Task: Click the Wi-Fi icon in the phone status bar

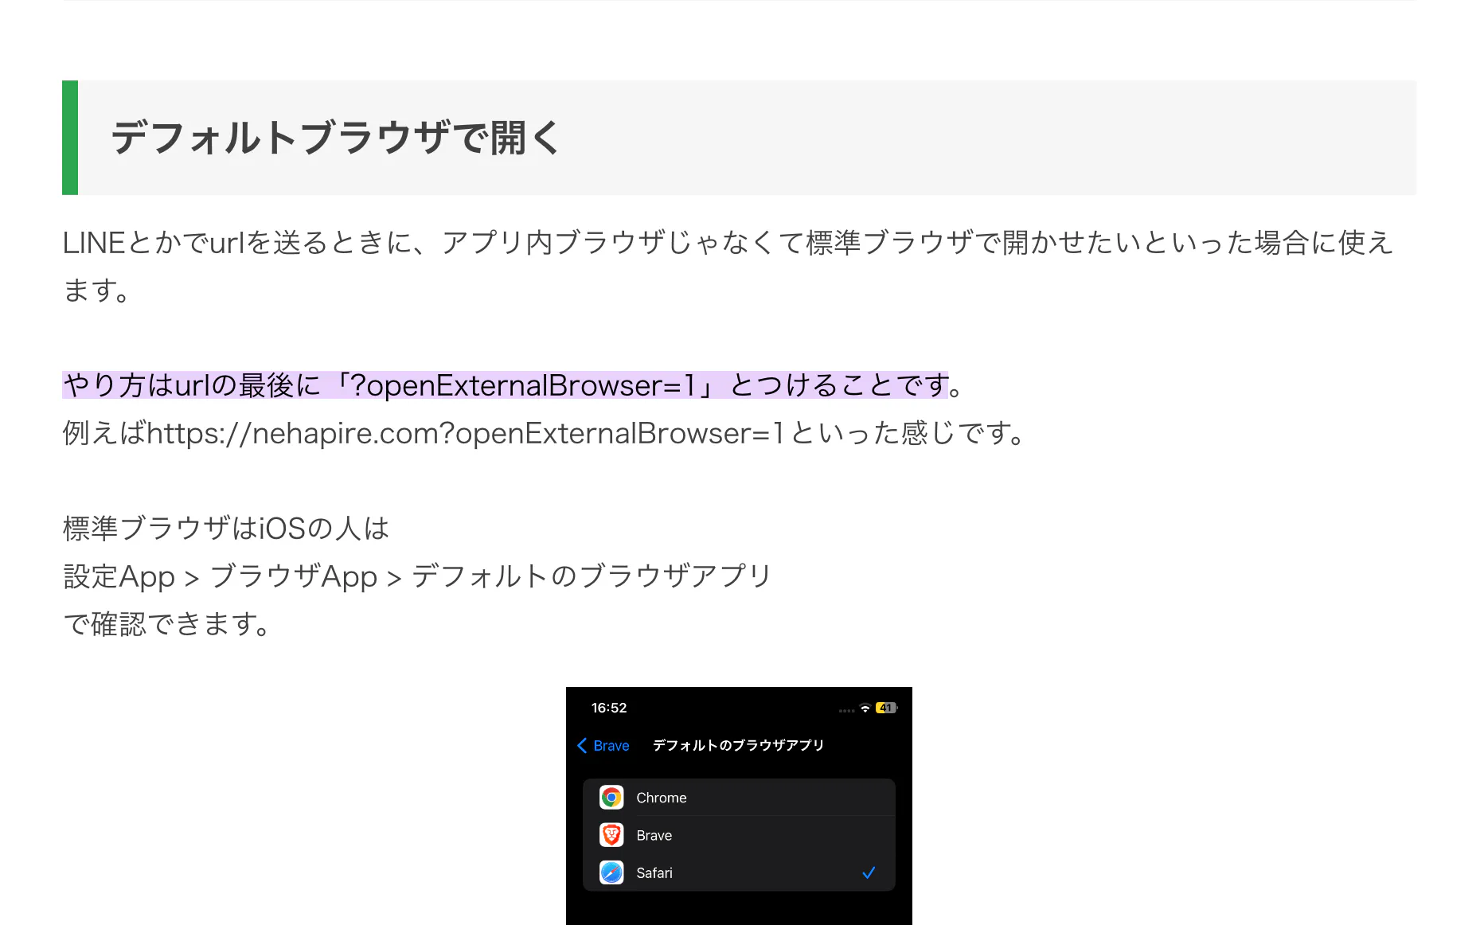Action: (865, 708)
